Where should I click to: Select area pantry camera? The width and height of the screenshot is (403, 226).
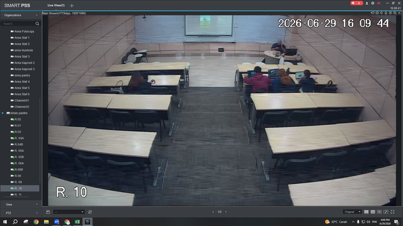click(x=20, y=75)
